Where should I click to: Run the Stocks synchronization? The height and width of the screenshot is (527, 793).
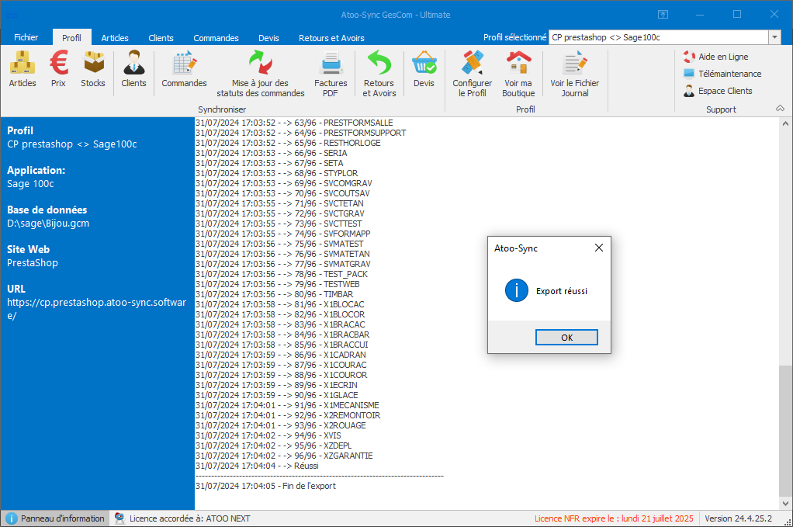coord(93,69)
